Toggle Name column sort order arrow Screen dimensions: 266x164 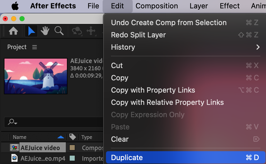coord(61,137)
